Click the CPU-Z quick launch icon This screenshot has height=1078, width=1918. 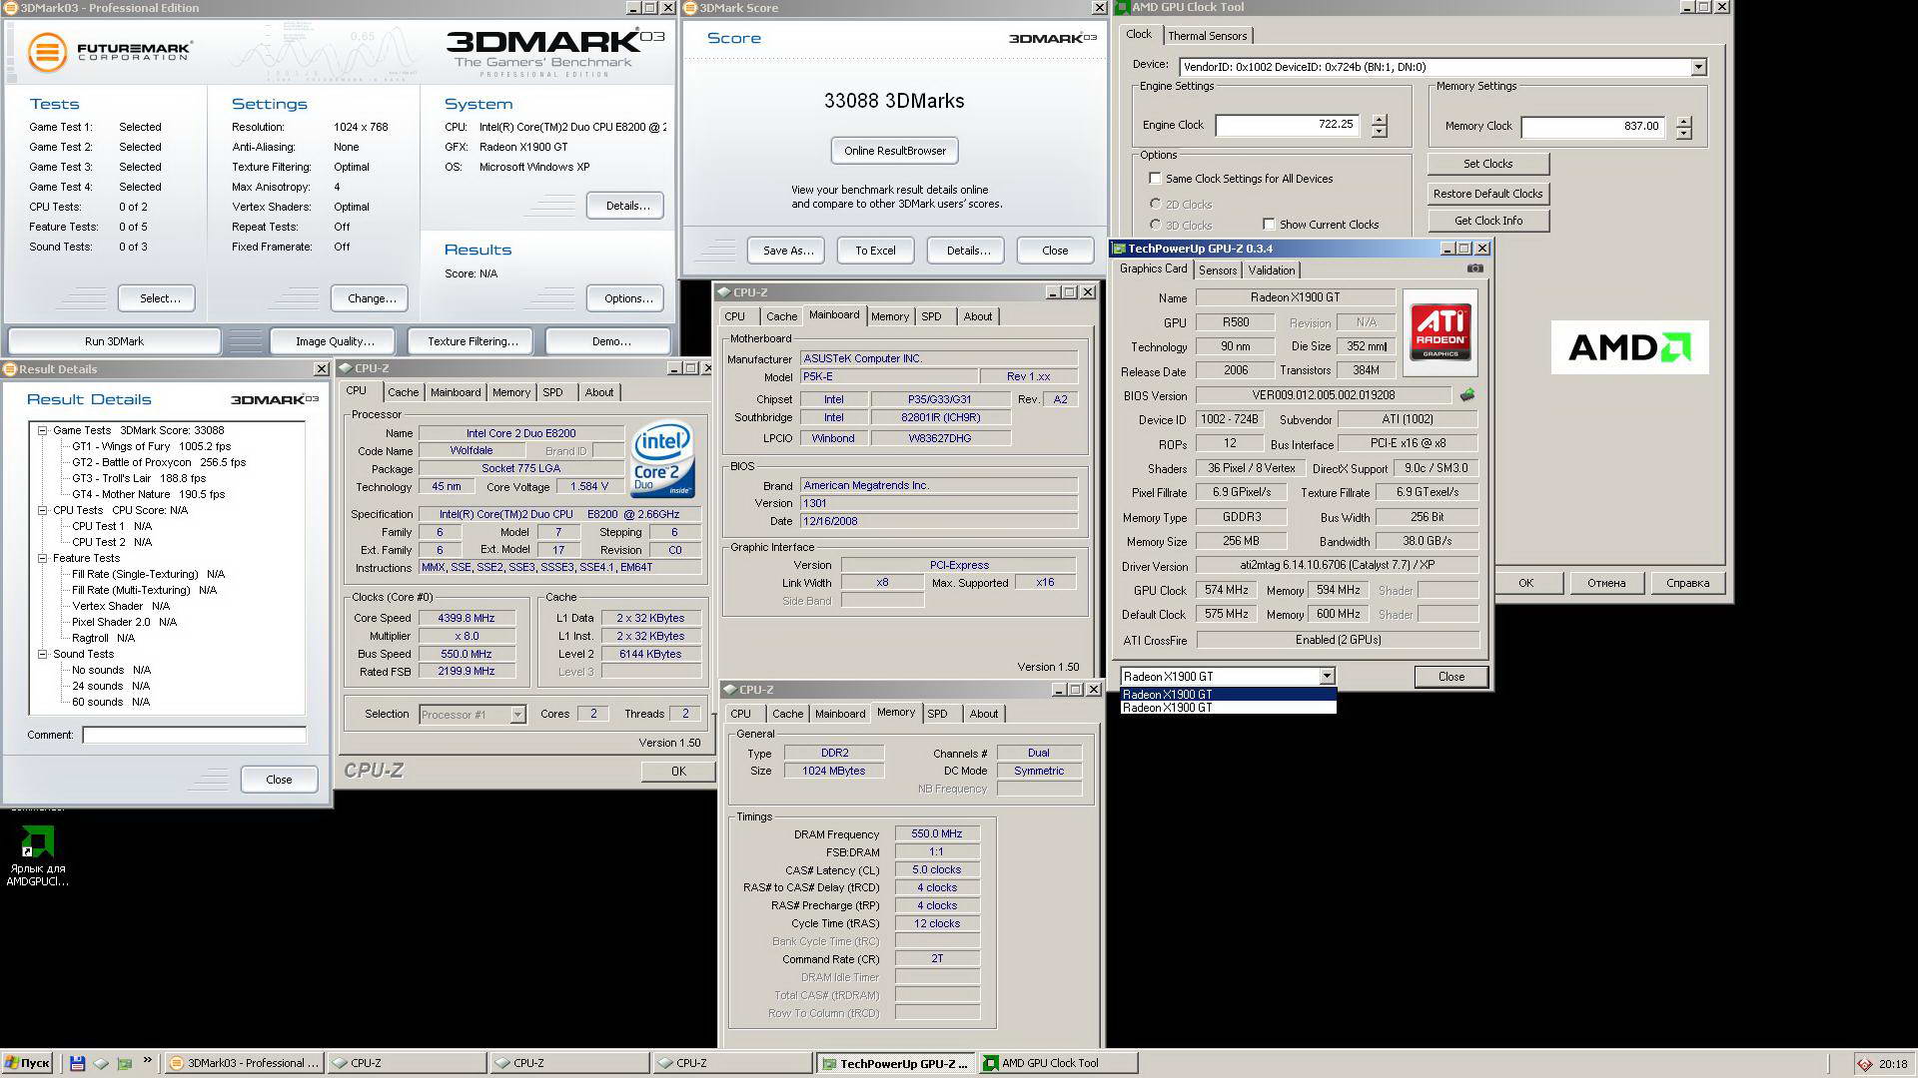click(x=101, y=1063)
